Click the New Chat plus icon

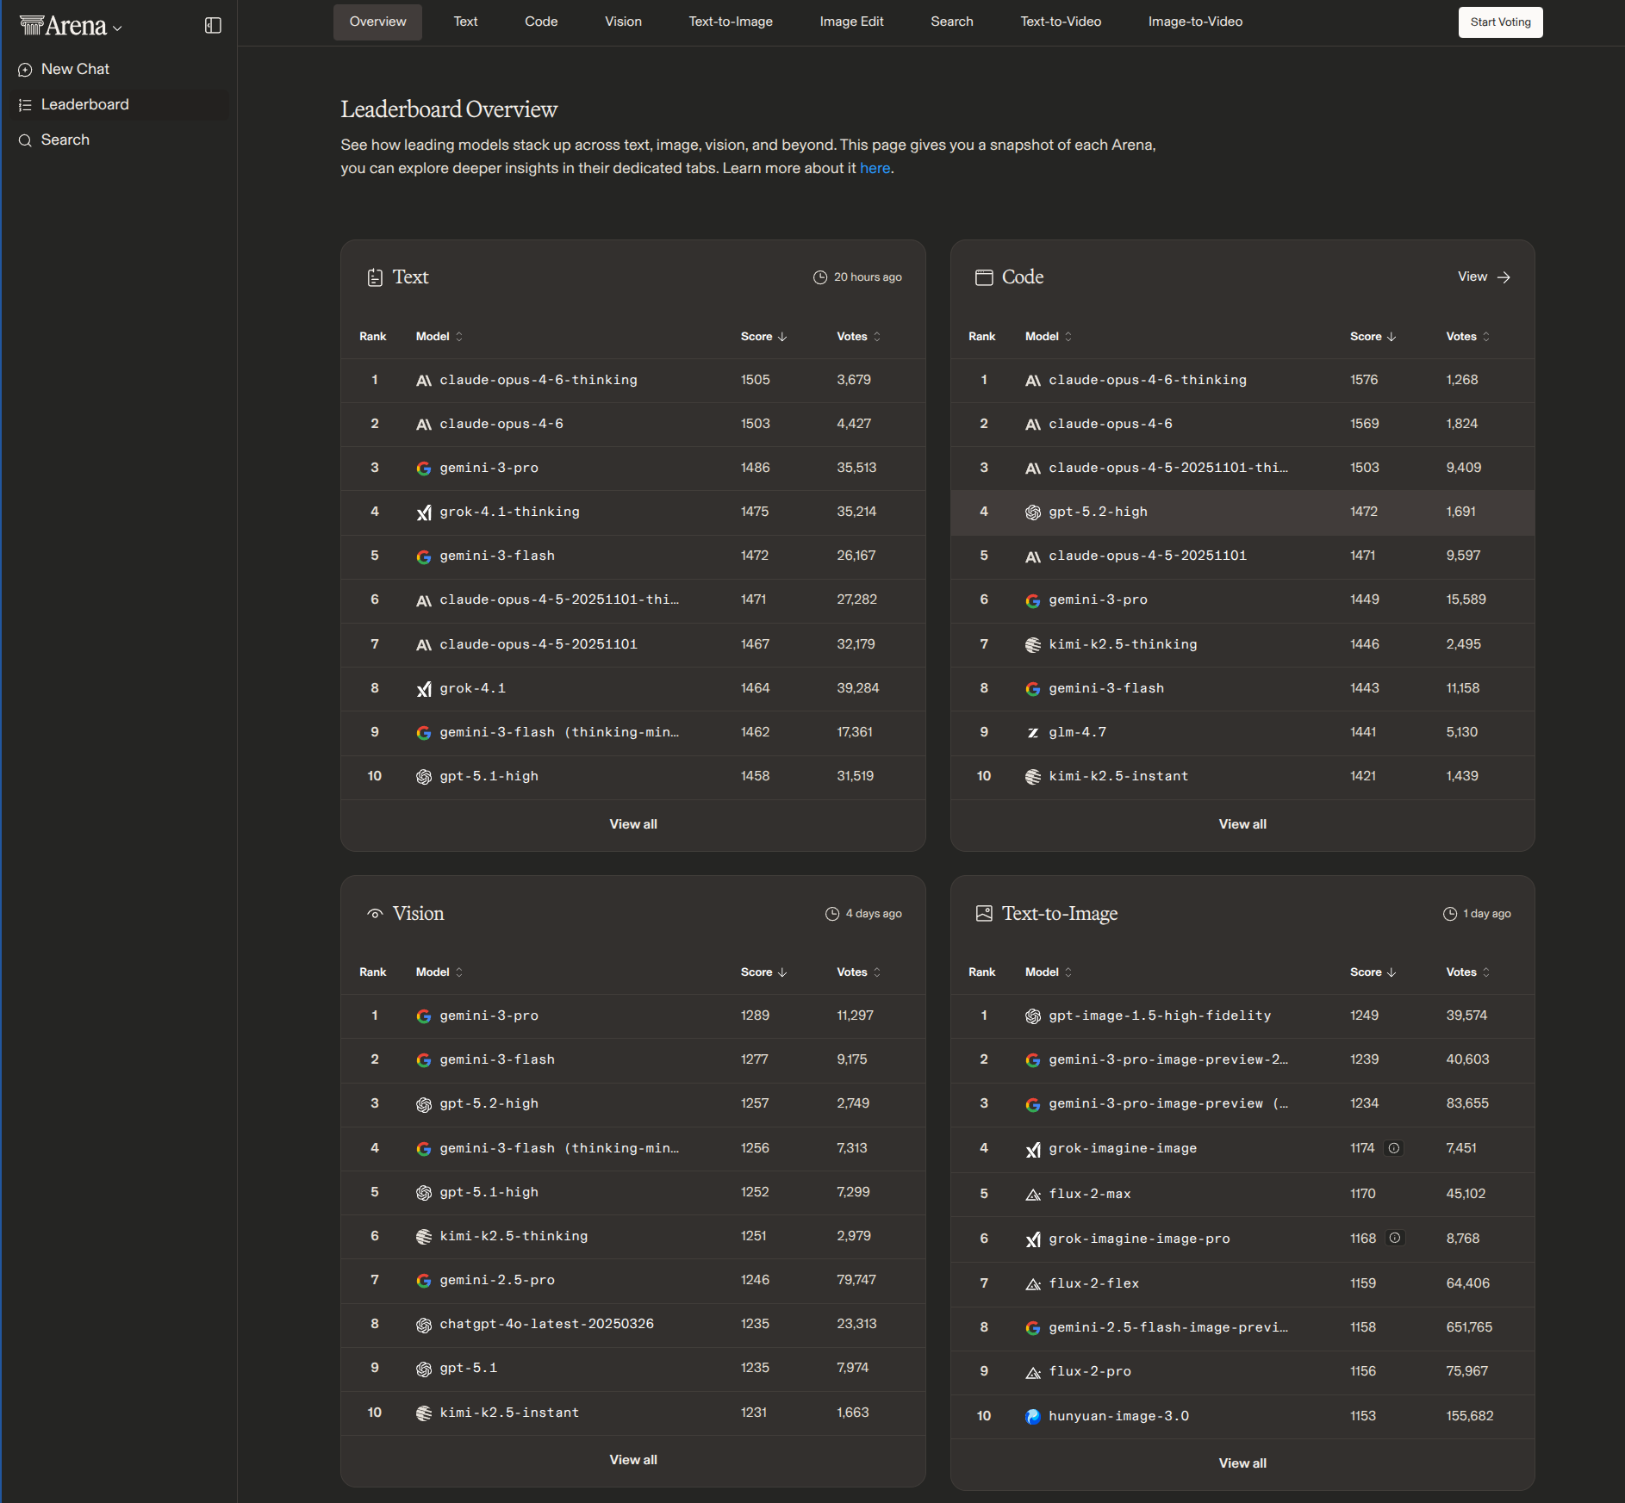(25, 69)
